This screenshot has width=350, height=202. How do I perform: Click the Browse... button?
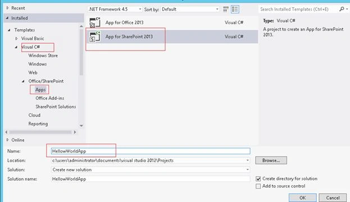click(x=271, y=160)
